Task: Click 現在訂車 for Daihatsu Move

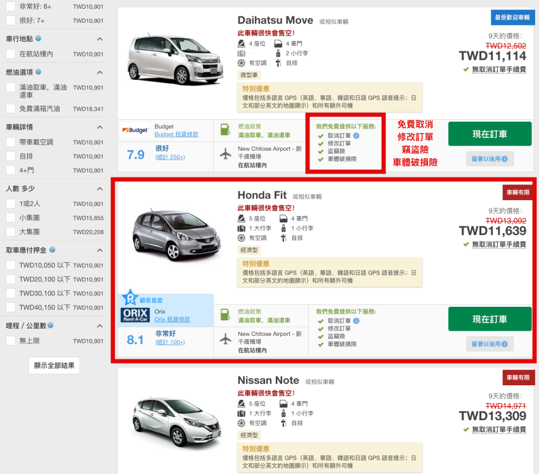Action: [490, 134]
